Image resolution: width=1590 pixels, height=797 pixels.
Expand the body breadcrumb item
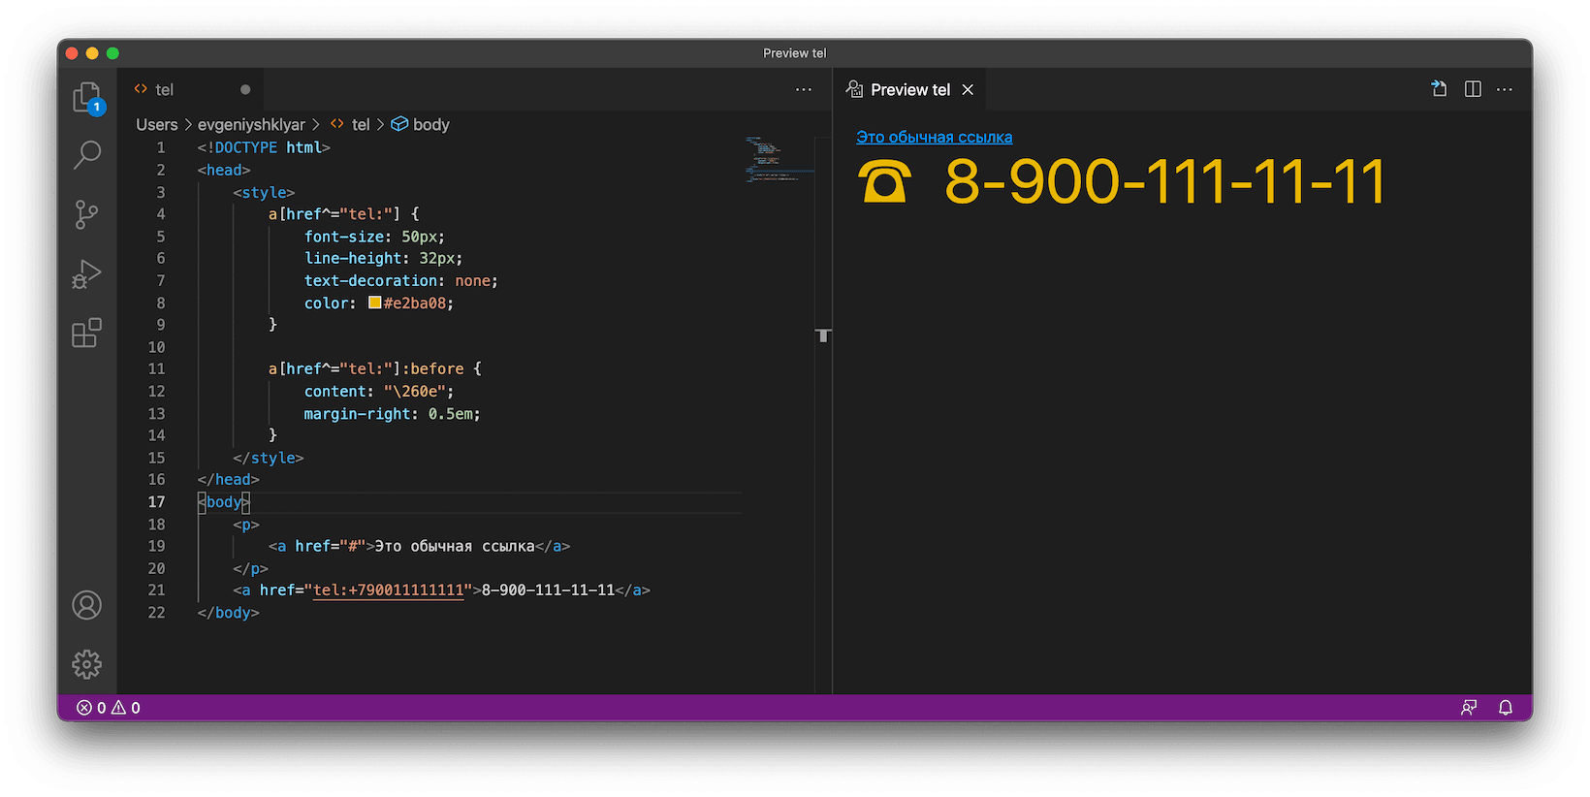[430, 124]
